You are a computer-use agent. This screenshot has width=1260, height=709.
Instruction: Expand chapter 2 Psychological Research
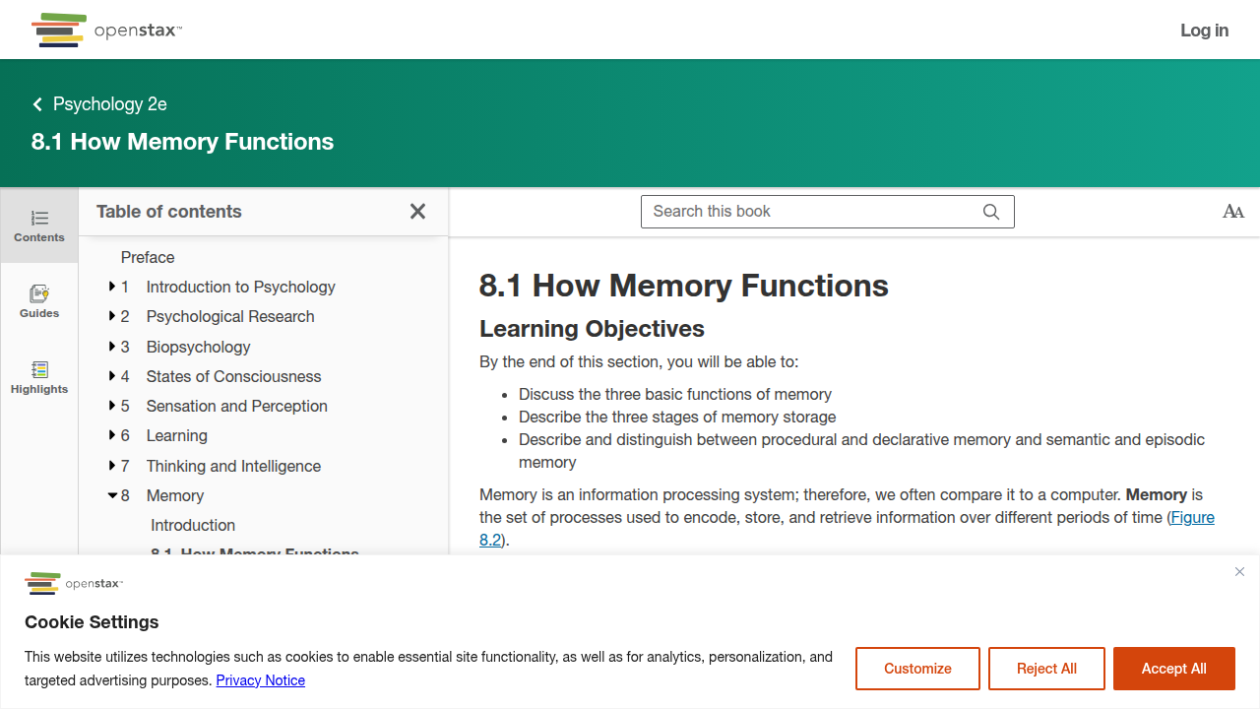click(112, 316)
